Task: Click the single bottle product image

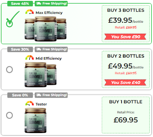Action: 35,120
